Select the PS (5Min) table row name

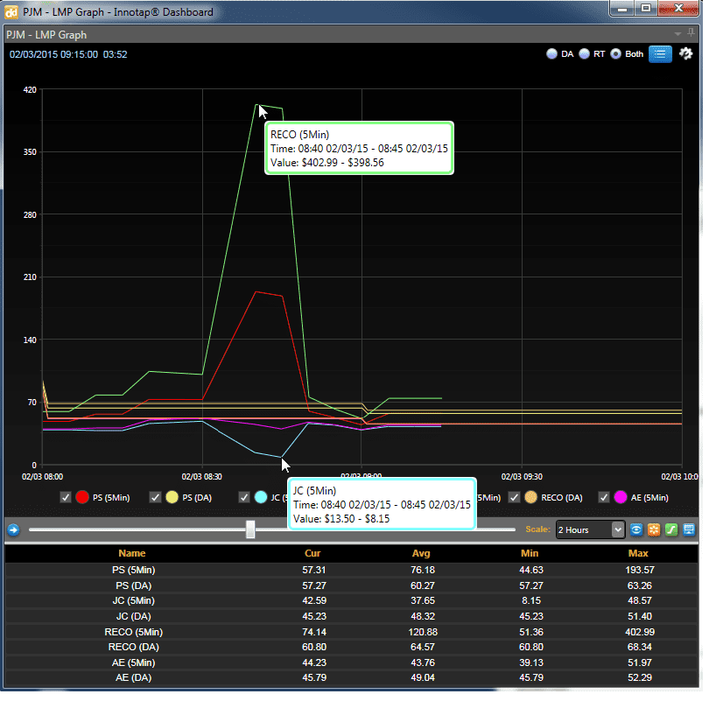(x=133, y=570)
